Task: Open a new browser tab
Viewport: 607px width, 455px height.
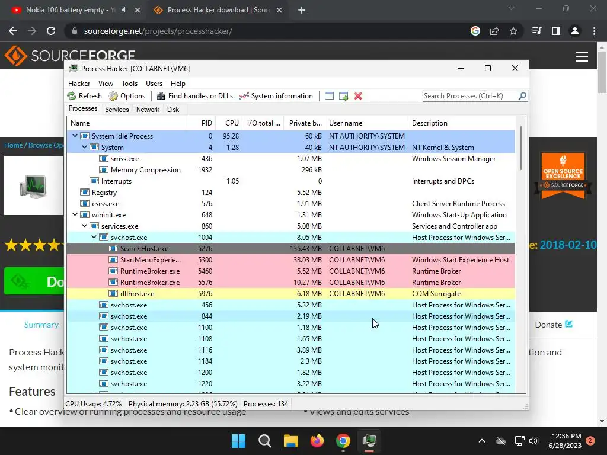Action: (x=302, y=10)
